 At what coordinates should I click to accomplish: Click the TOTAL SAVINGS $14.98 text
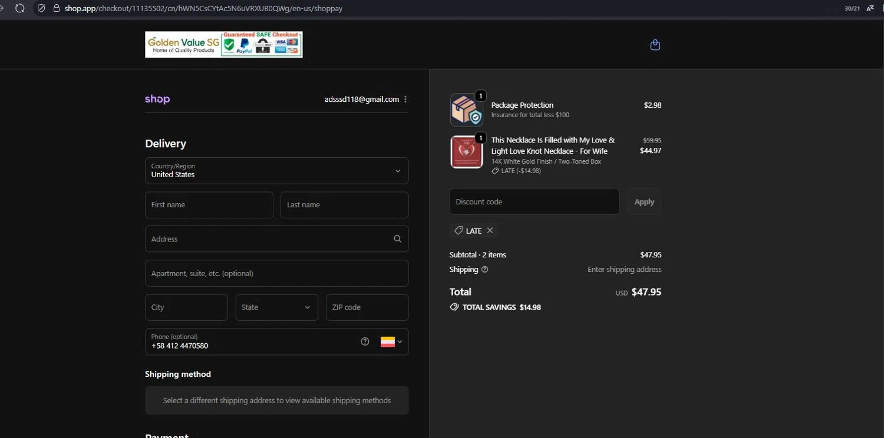click(x=502, y=307)
